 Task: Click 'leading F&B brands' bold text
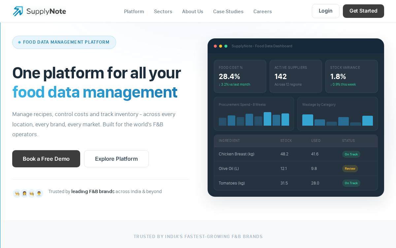click(x=93, y=191)
